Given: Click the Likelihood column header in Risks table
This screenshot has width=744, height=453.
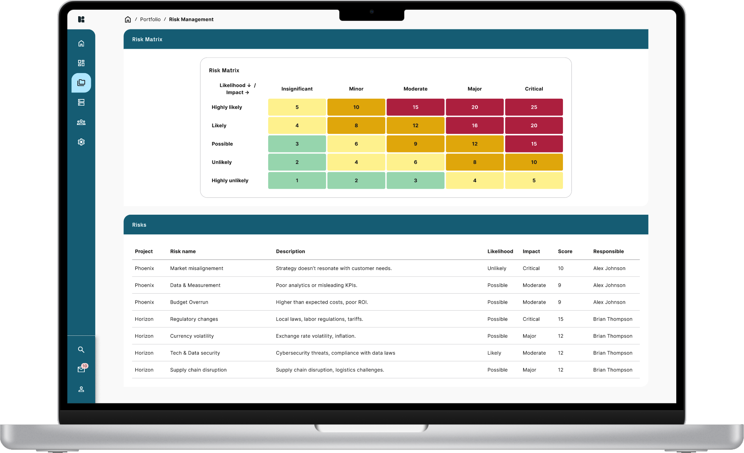Looking at the screenshot, I should coord(500,251).
